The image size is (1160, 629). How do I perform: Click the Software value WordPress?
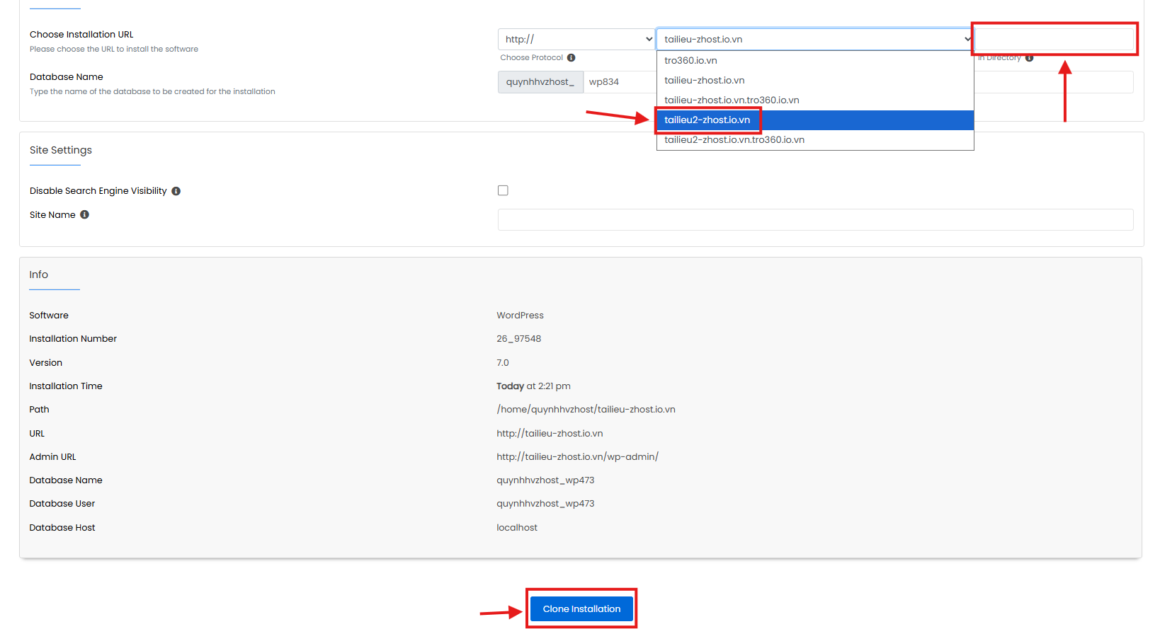[520, 315]
